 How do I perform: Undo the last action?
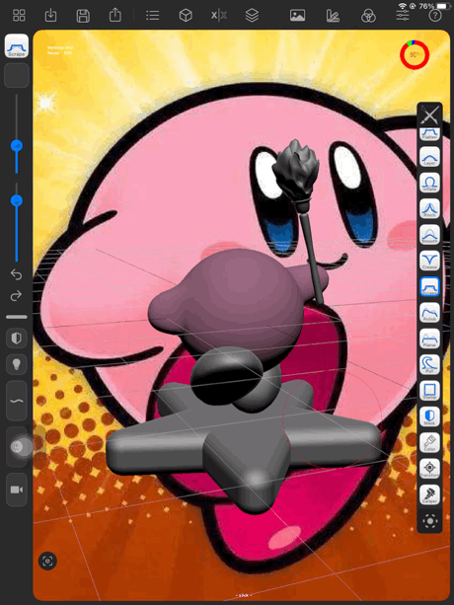(x=16, y=274)
